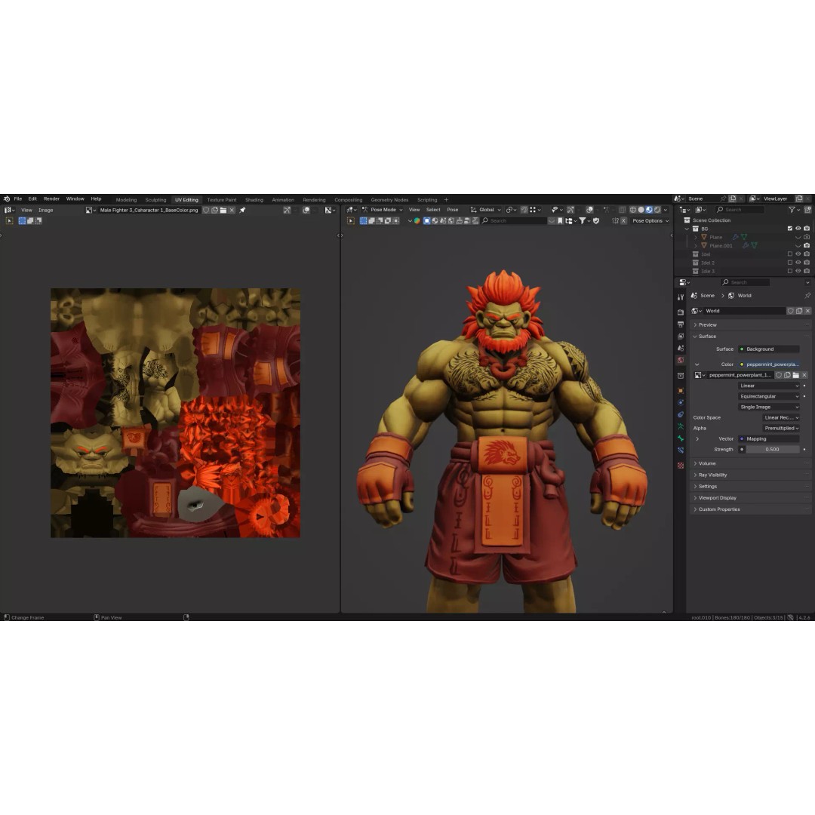Hide the Idel collection in viewport
Screen dimensions: 815x815
coord(798,254)
